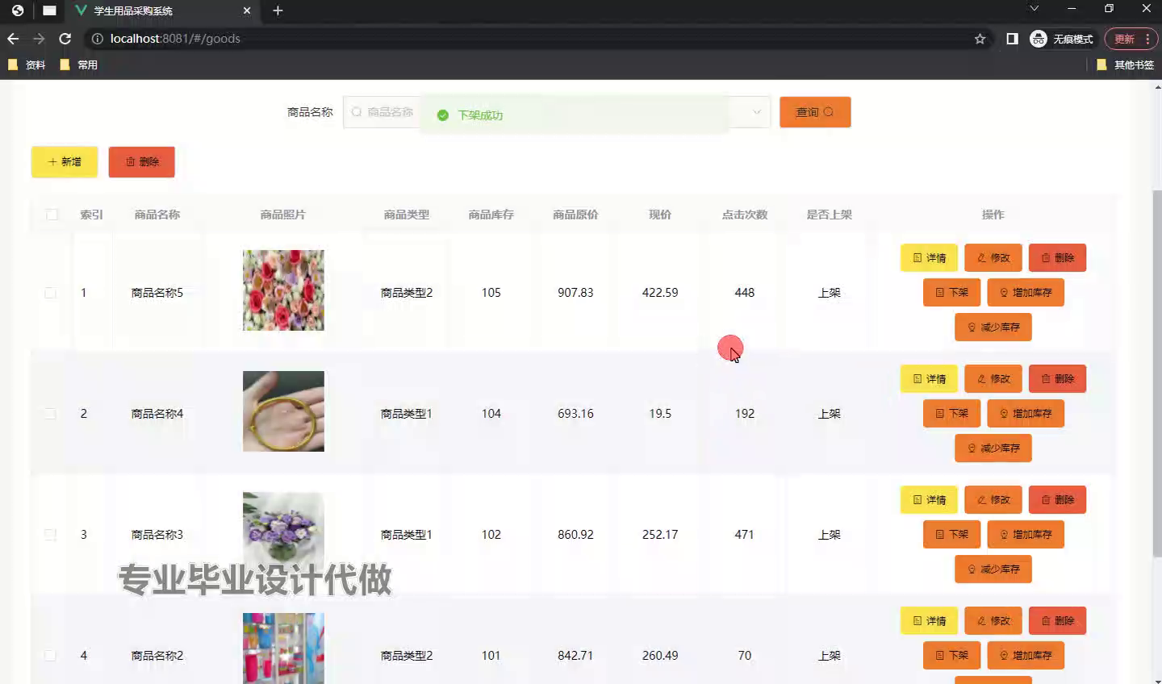
Task: View 详情 for 商品名称4
Action: click(929, 379)
